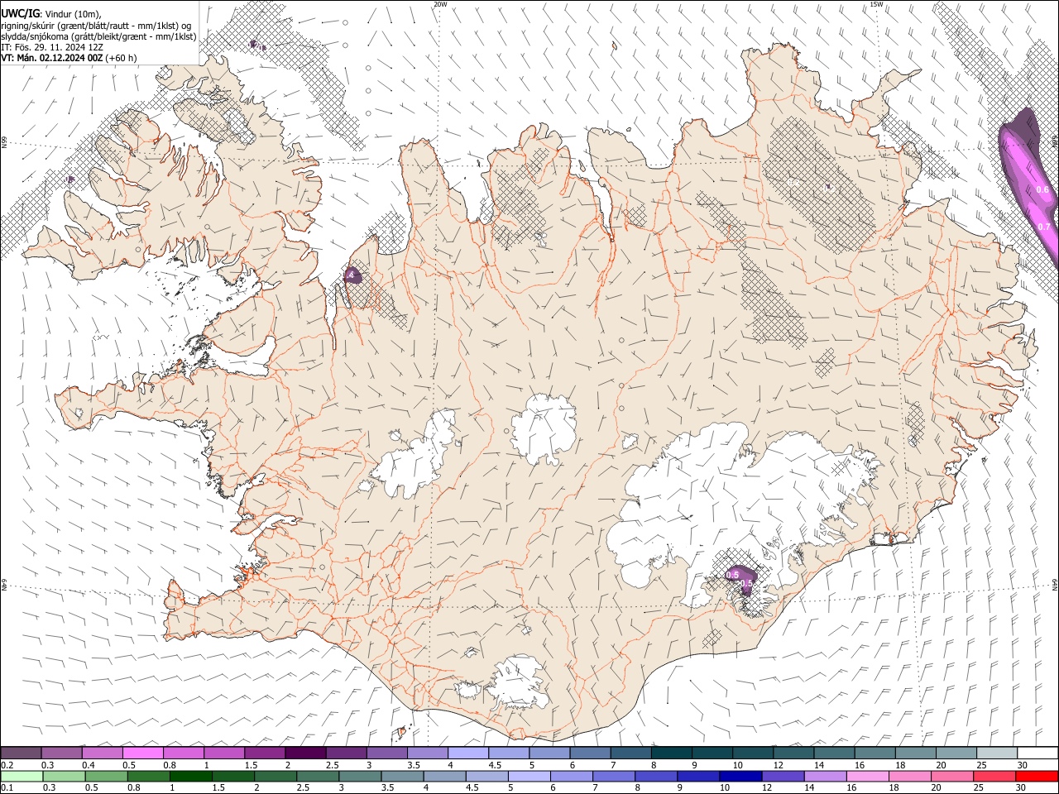Click the white Hofsjökull glacier in central Iceland

click(544, 429)
